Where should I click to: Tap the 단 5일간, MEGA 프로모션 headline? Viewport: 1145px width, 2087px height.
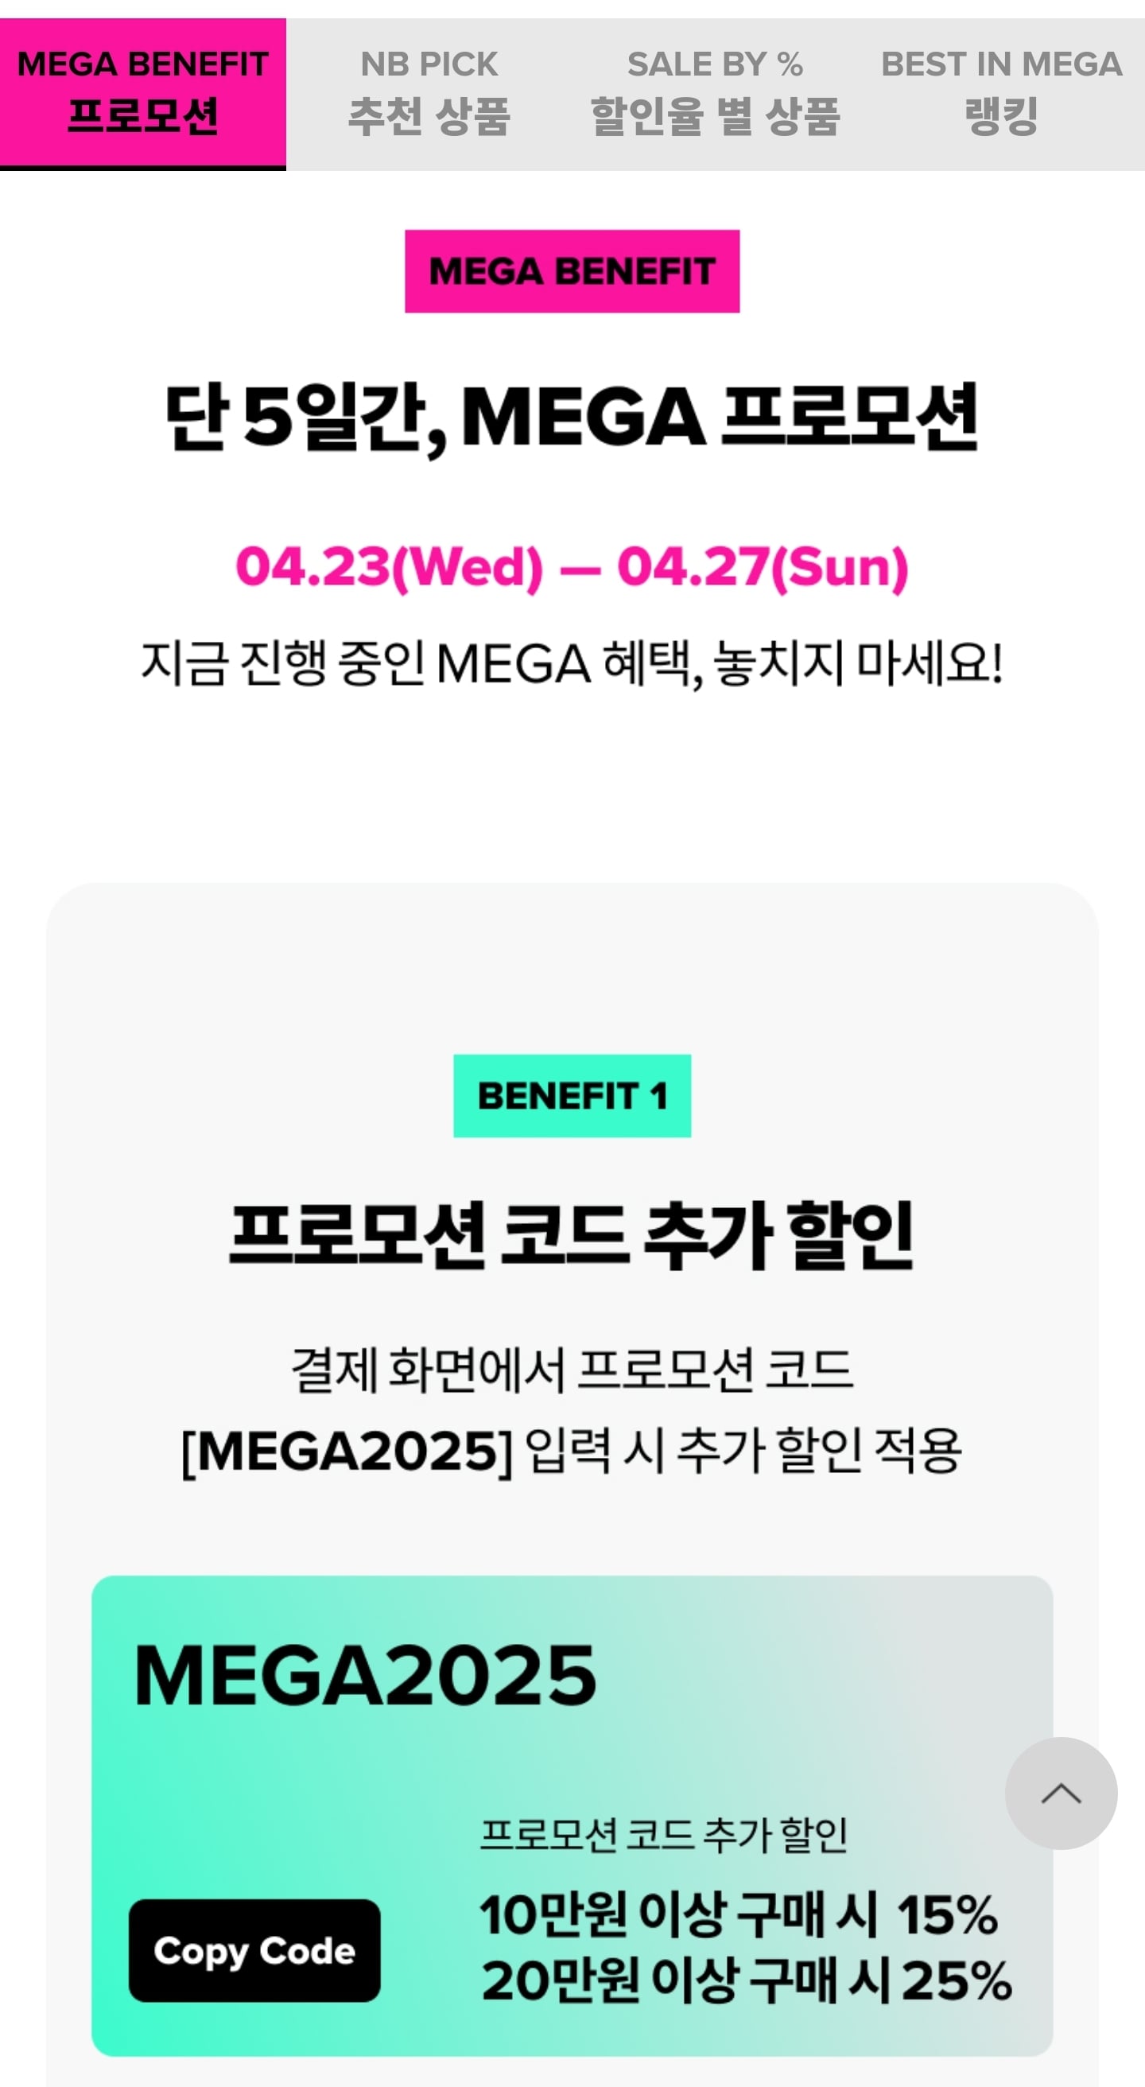pos(572,418)
